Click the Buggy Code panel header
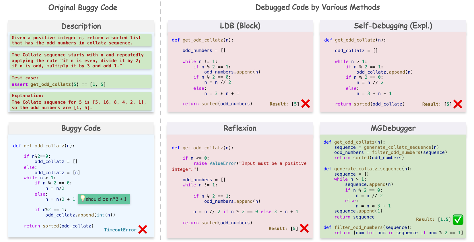 coord(81,128)
